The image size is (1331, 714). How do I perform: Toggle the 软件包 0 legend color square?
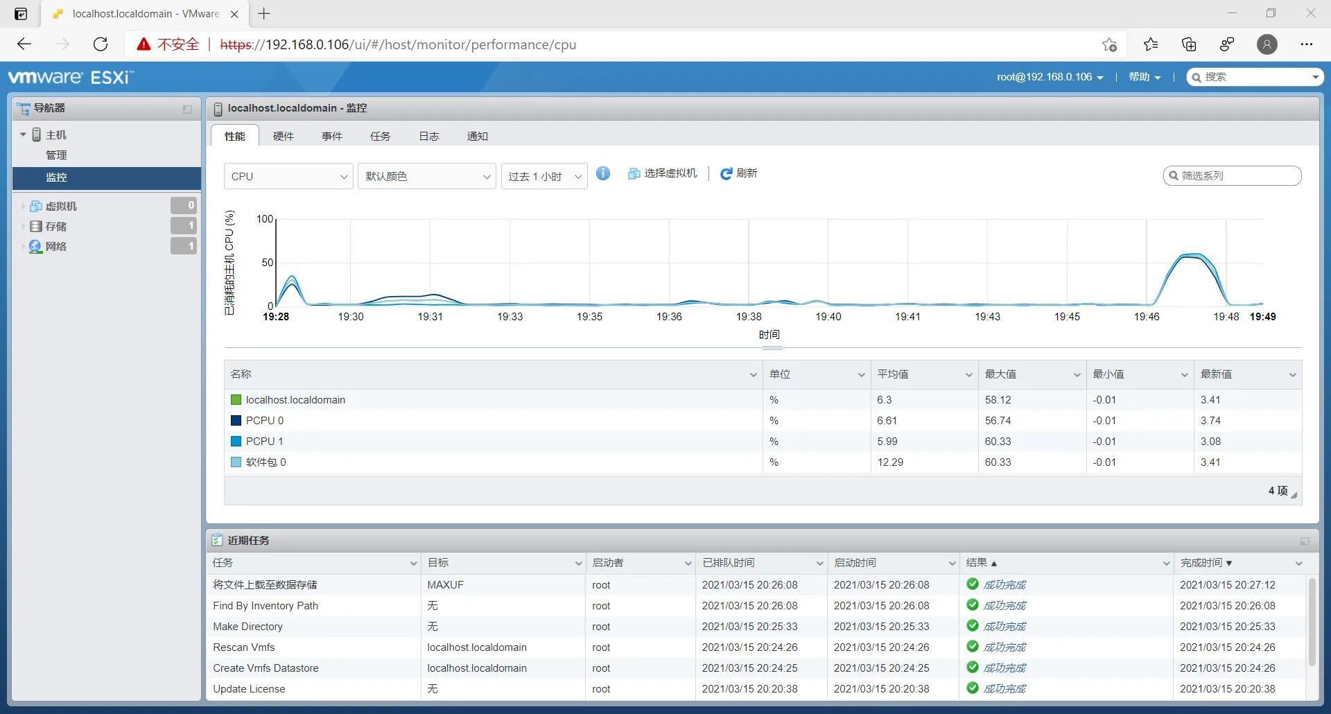click(236, 462)
